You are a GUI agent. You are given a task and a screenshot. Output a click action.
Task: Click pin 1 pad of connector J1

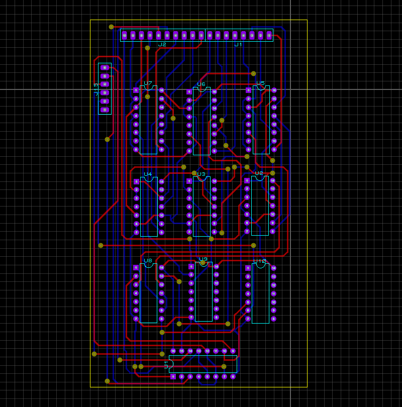click(x=269, y=36)
